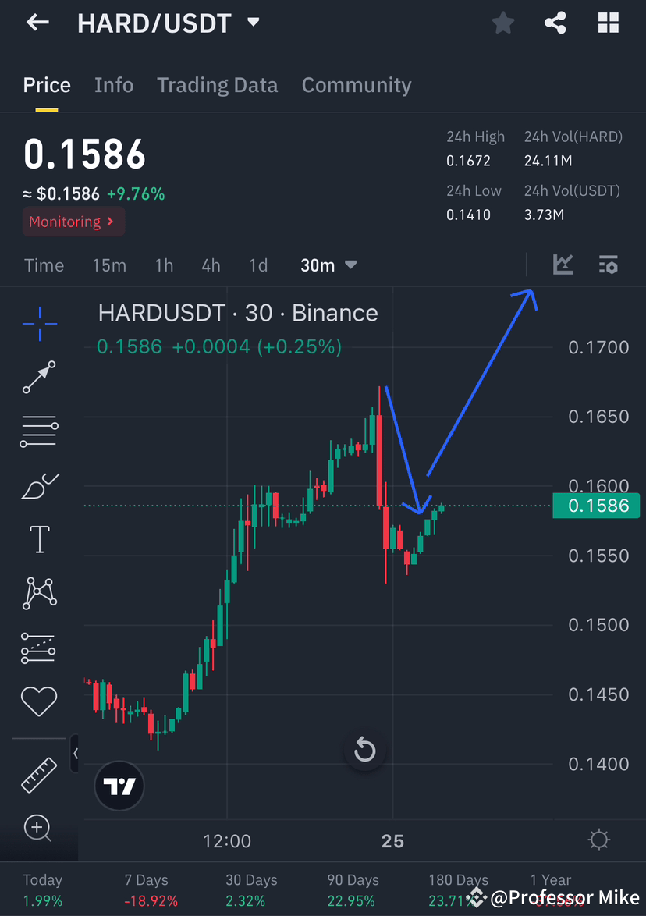Open the ruler measure tool
The height and width of the screenshot is (916, 646).
coord(39,775)
